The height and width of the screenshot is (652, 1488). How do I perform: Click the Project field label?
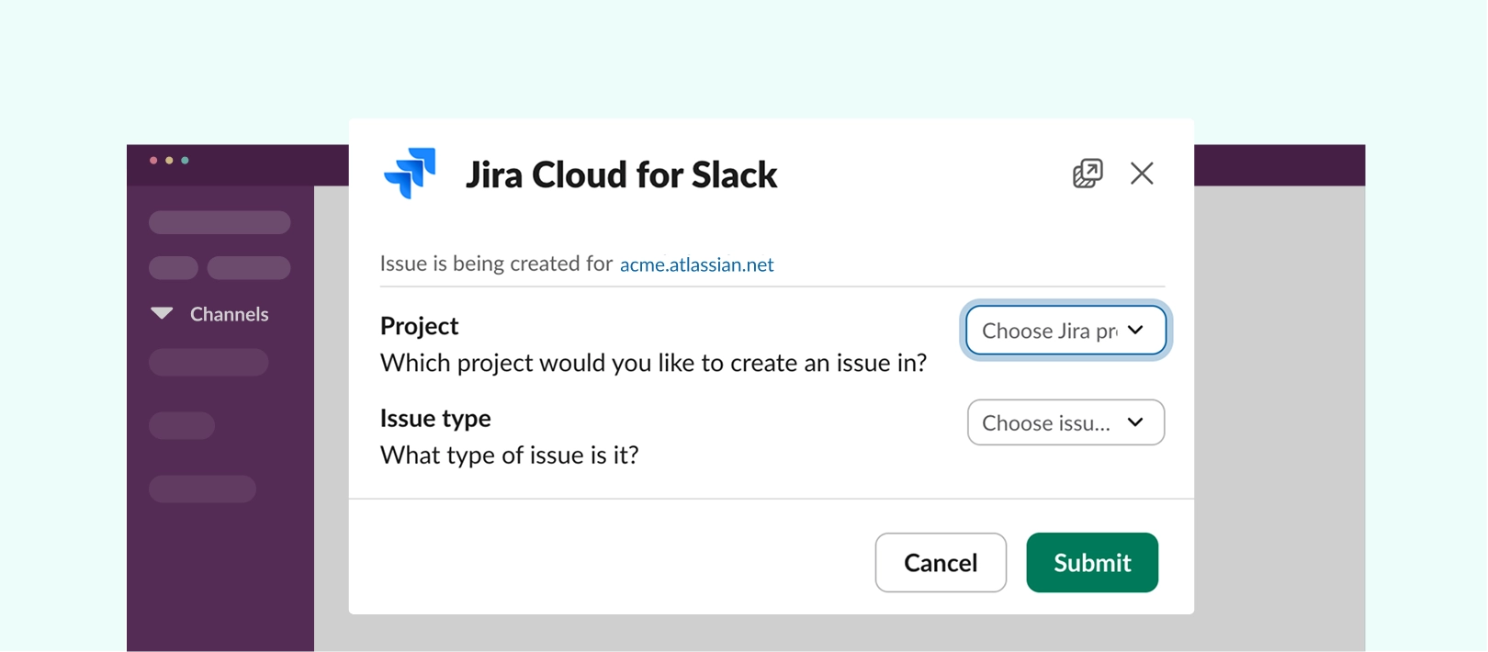click(x=419, y=326)
